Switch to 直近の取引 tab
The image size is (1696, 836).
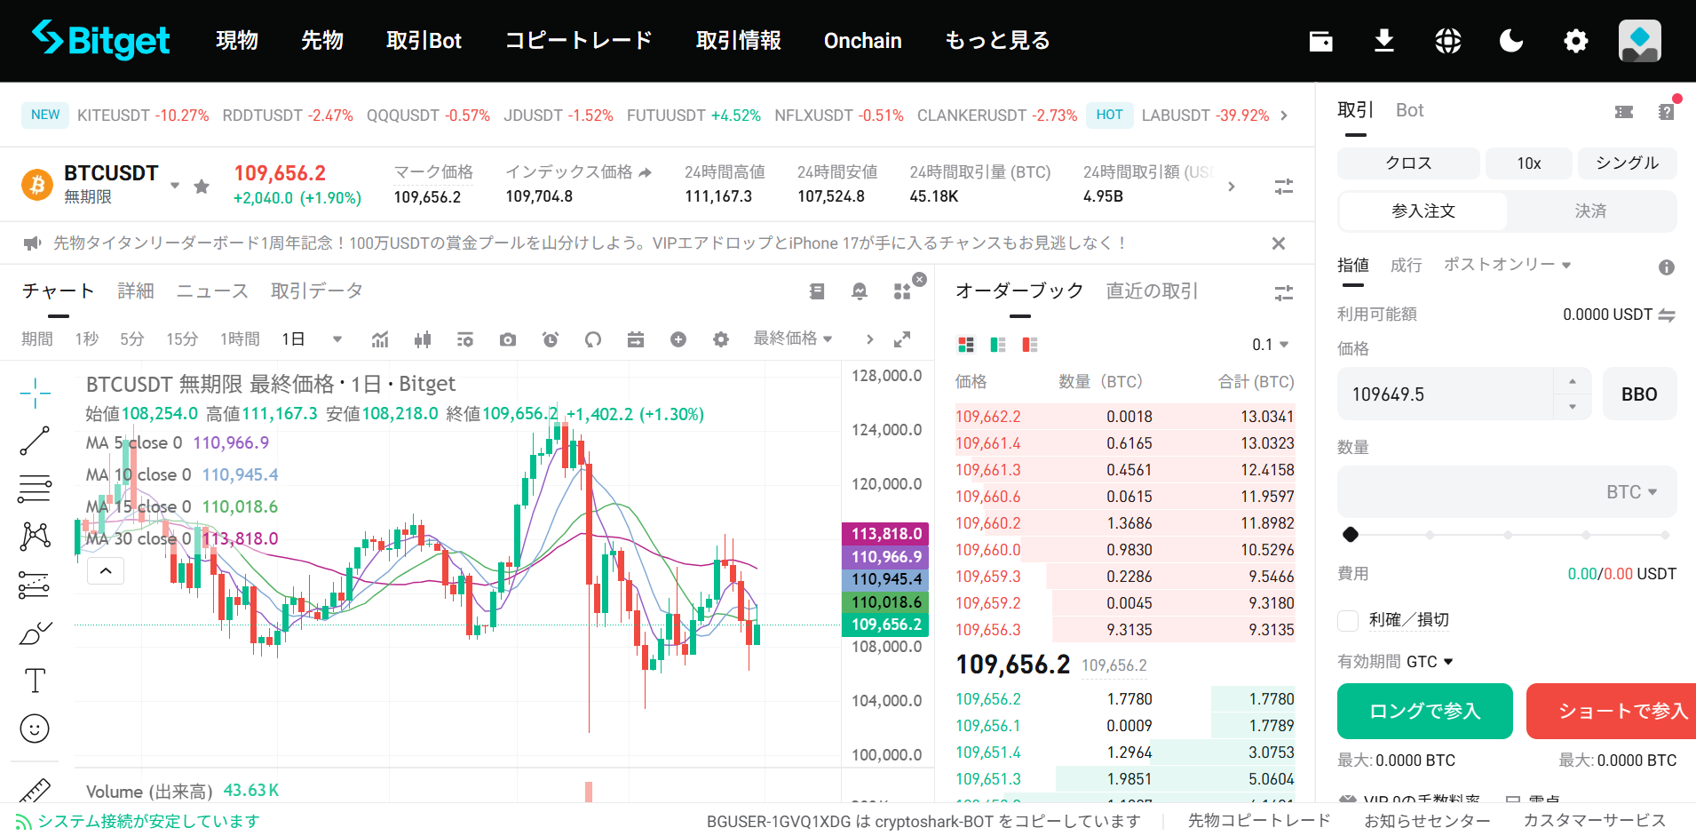pyautogui.click(x=1152, y=291)
